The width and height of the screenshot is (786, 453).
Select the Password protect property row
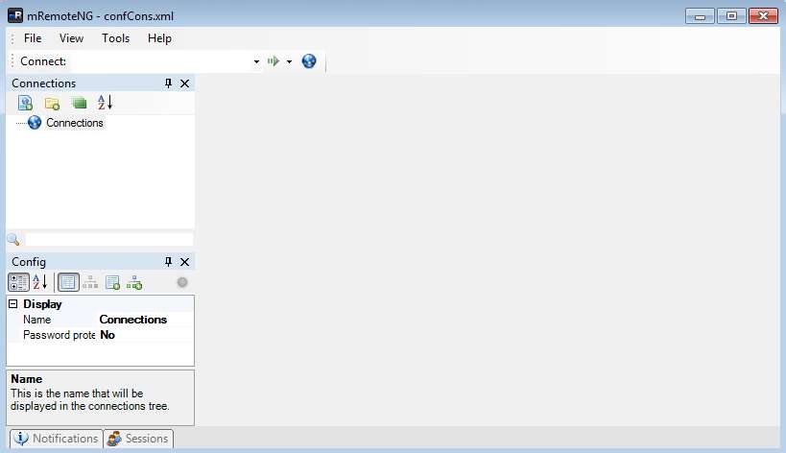click(x=100, y=335)
